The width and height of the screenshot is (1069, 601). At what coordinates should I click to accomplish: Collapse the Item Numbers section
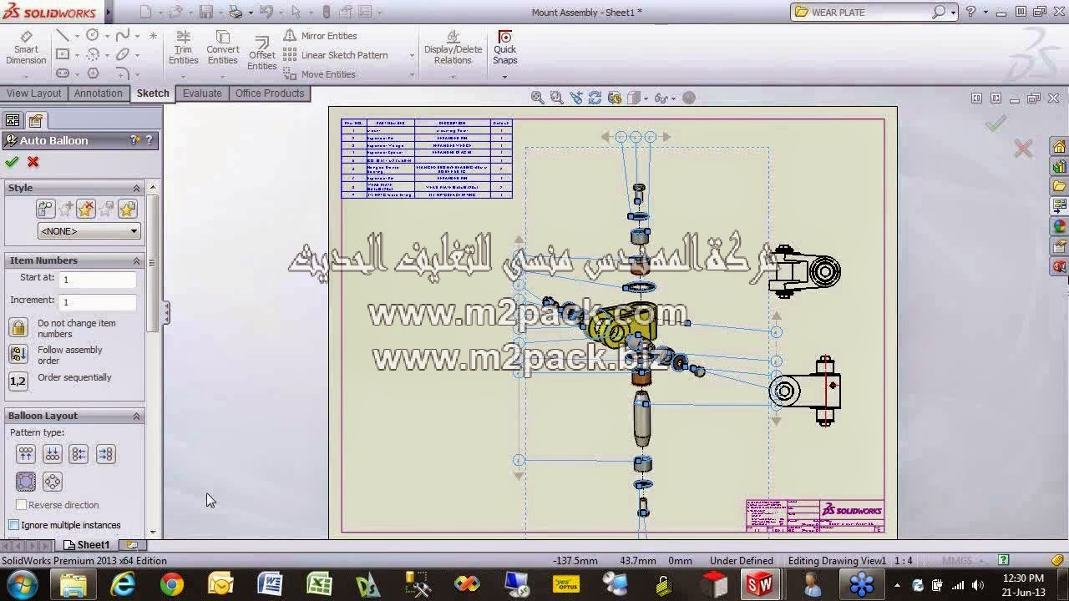[136, 260]
